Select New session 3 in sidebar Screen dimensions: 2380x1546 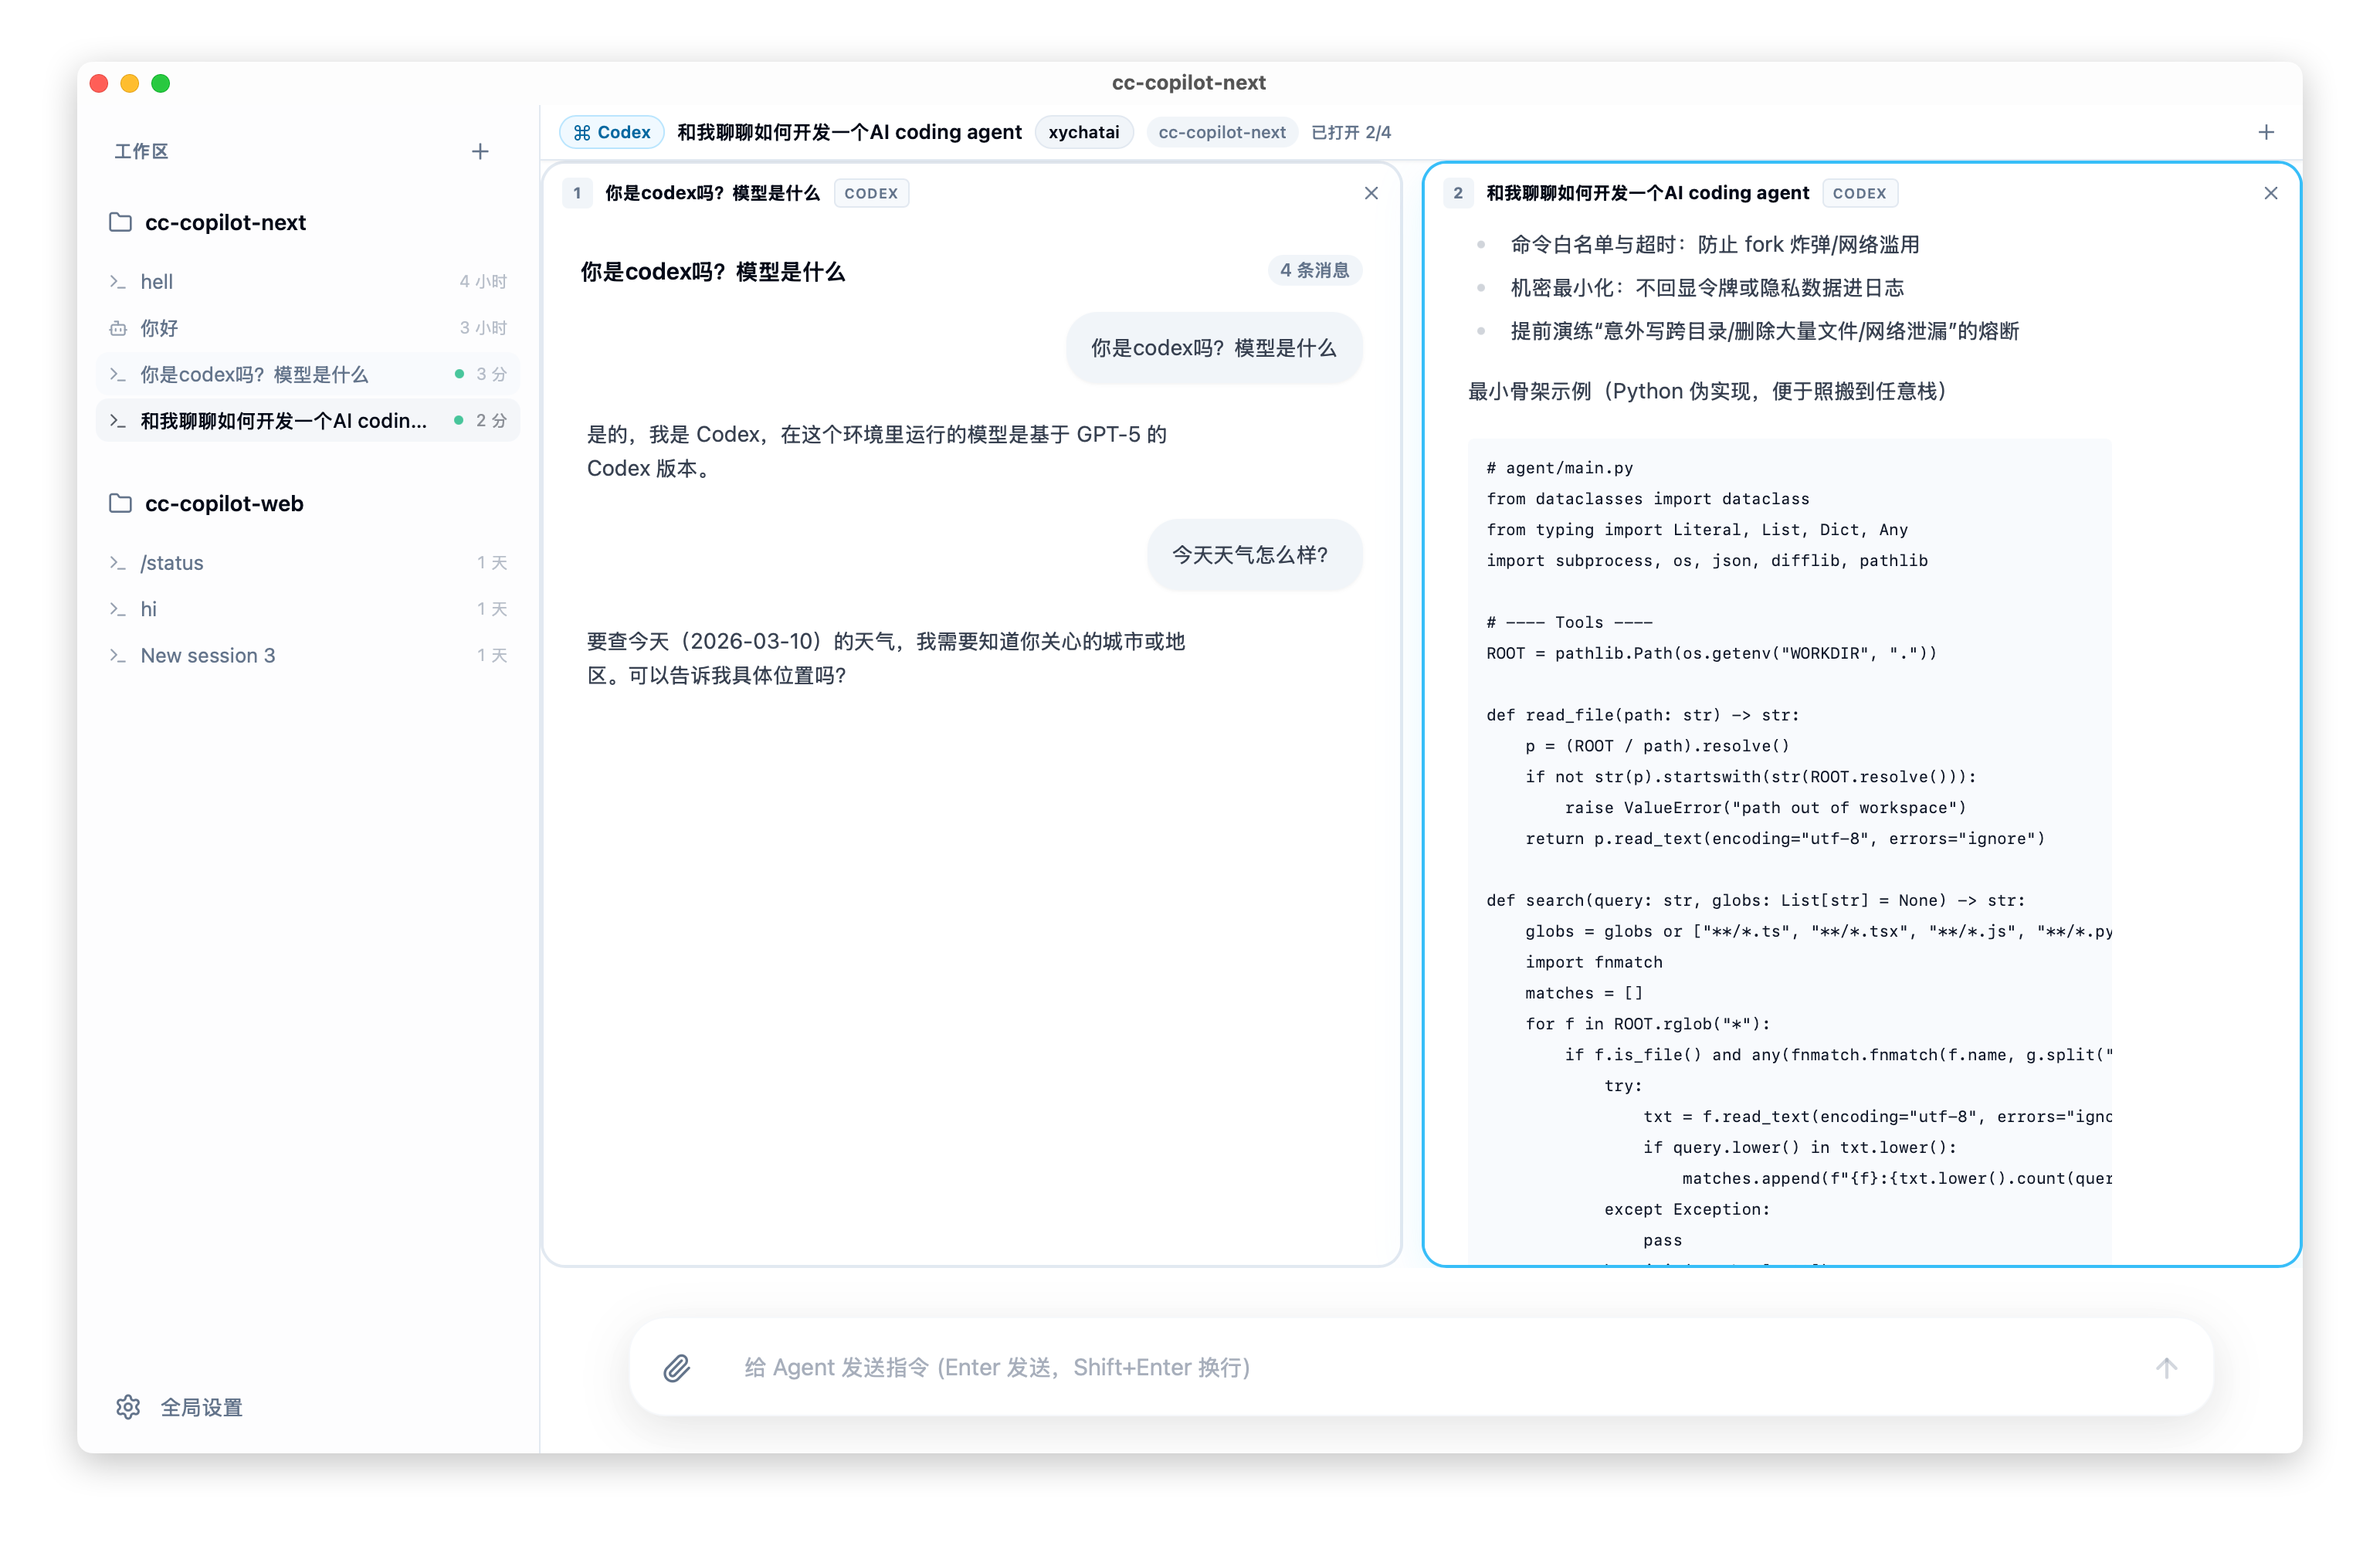point(208,655)
